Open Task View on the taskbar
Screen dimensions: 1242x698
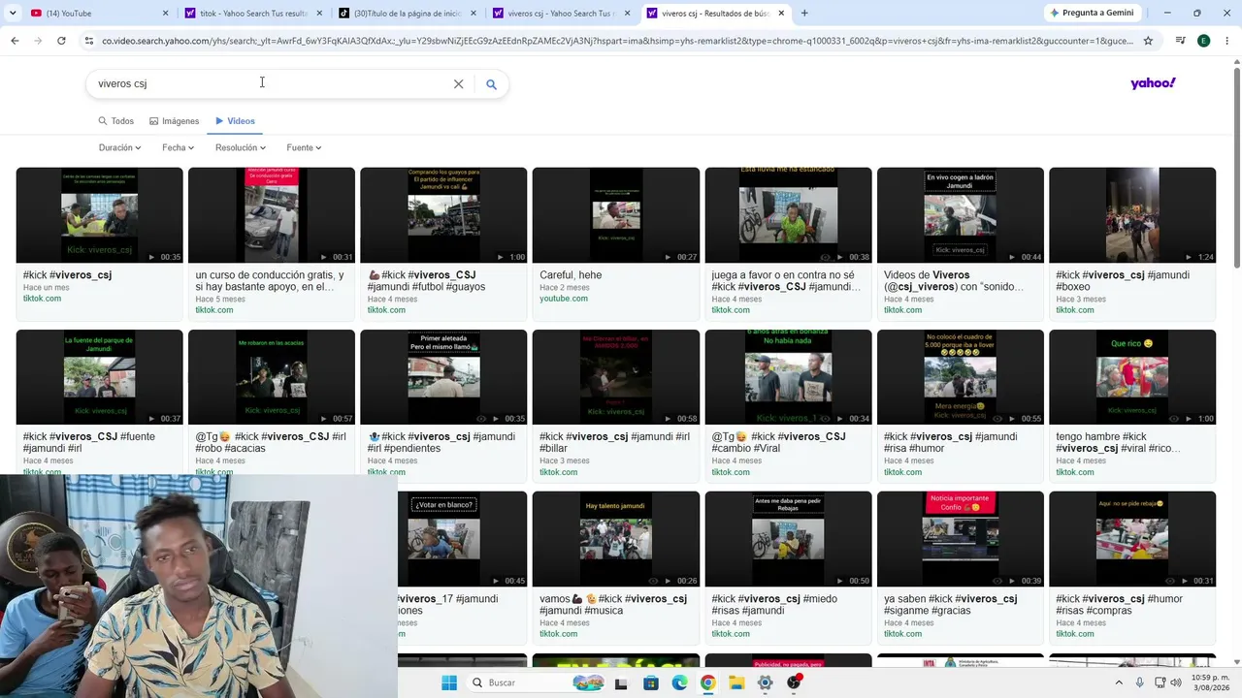coord(622,682)
